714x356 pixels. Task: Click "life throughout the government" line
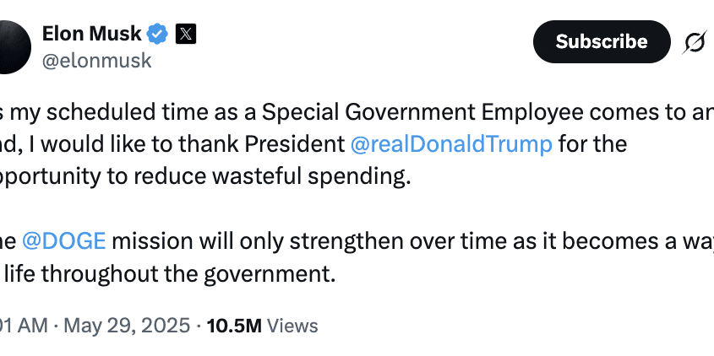click(x=170, y=273)
